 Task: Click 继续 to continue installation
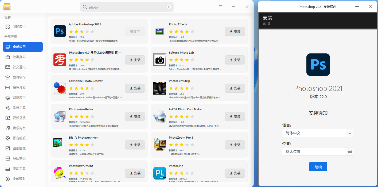(318, 167)
